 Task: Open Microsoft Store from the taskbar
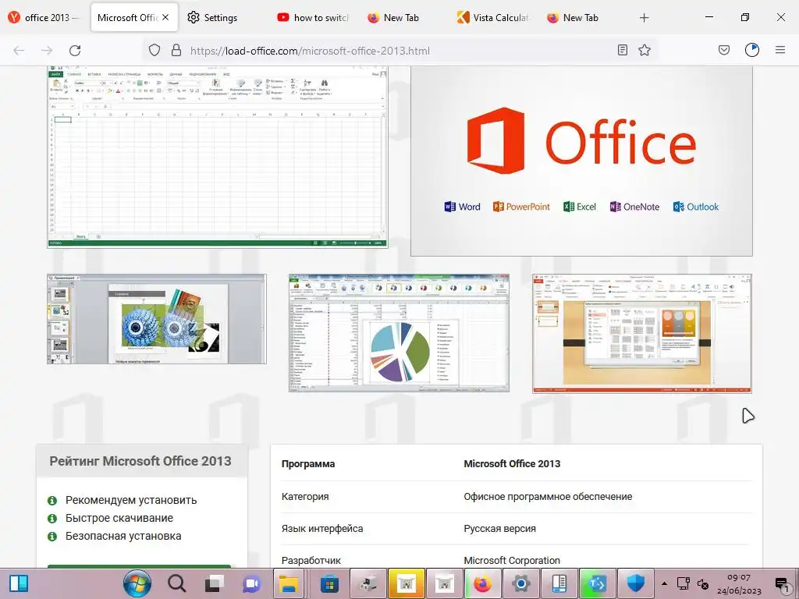pos(329,583)
